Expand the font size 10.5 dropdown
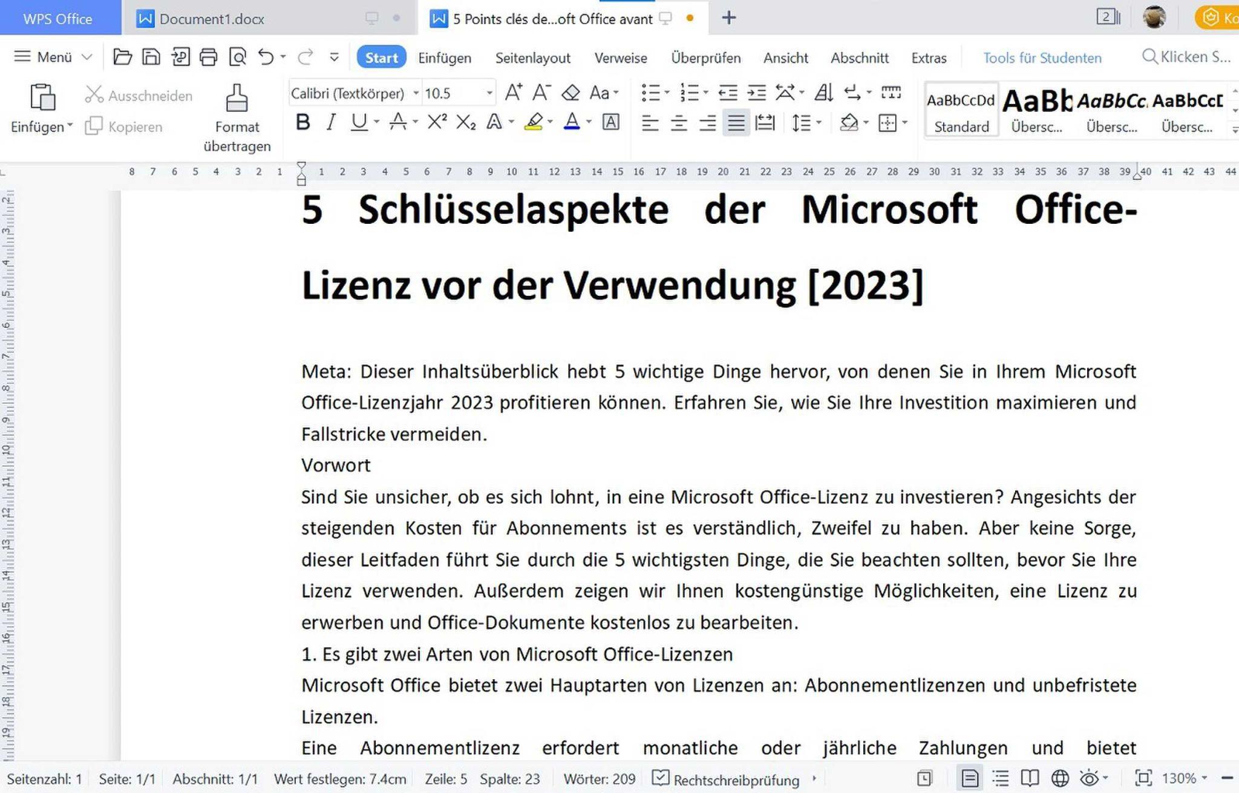The width and height of the screenshot is (1239, 793). pos(489,94)
